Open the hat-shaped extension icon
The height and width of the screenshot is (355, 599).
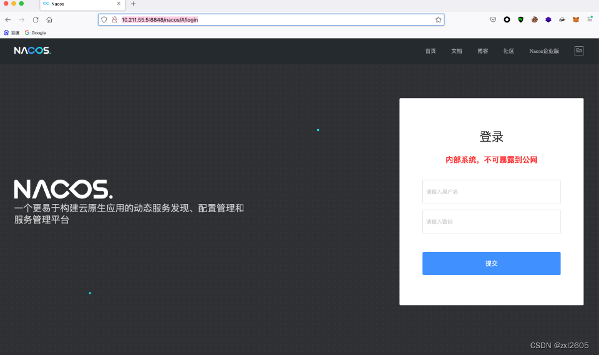pyautogui.click(x=562, y=20)
